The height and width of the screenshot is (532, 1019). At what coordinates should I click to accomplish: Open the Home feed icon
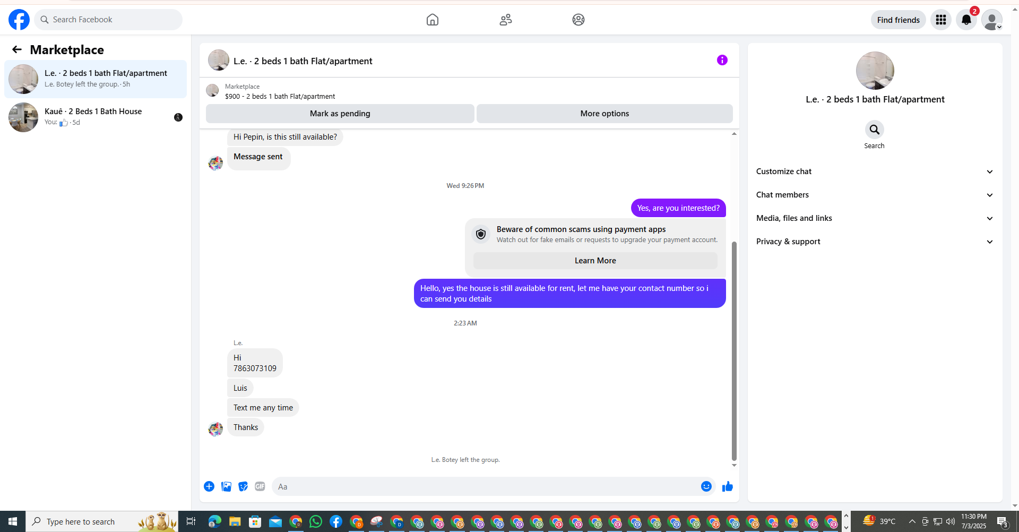[433, 20]
